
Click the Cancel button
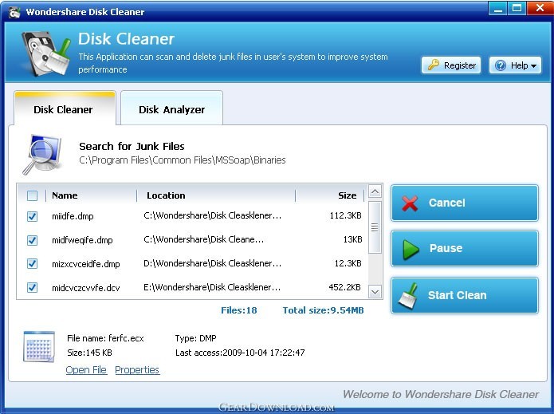click(x=464, y=203)
